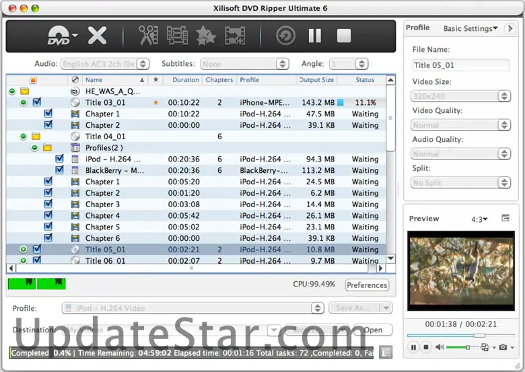Click the preview volume slider
Screen dimensions: 525x372
coord(462,347)
